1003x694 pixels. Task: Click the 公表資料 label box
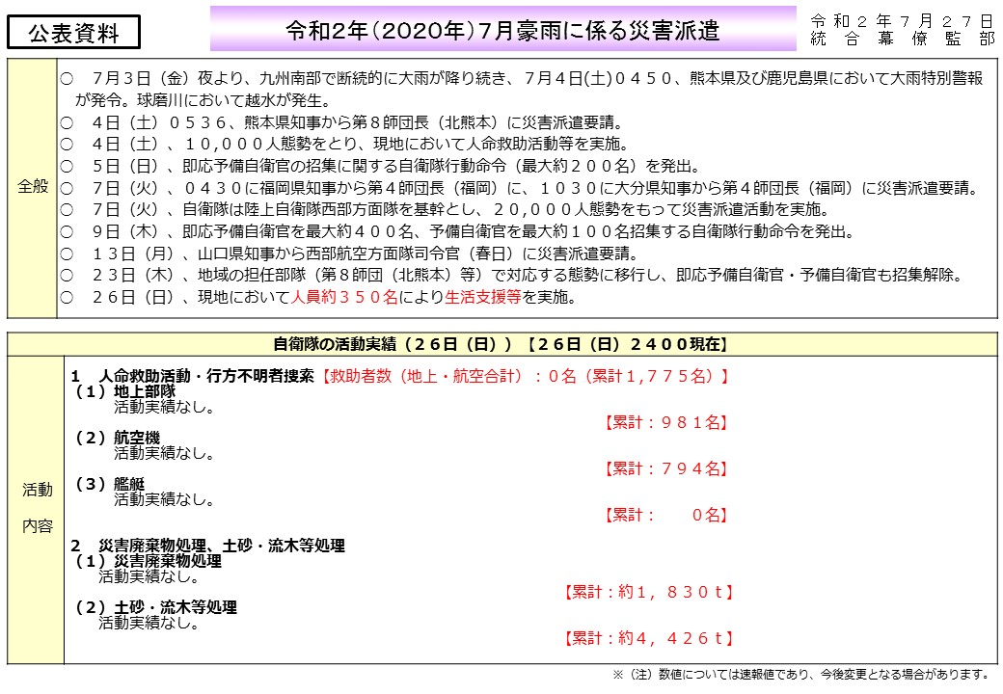tap(73, 33)
